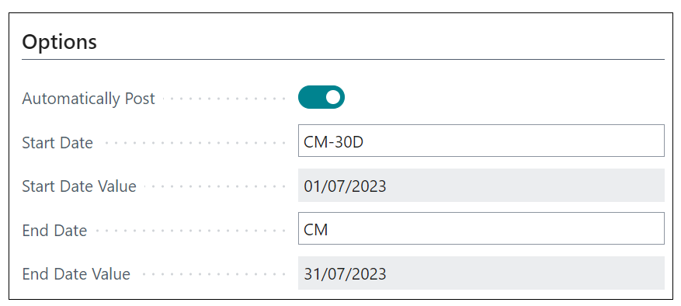Screen dimensions: 681x306
Task: Click the End Date Value label
Action: click(76, 274)
